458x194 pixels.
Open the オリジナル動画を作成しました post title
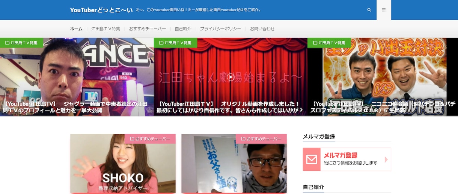tap(230, 107)
